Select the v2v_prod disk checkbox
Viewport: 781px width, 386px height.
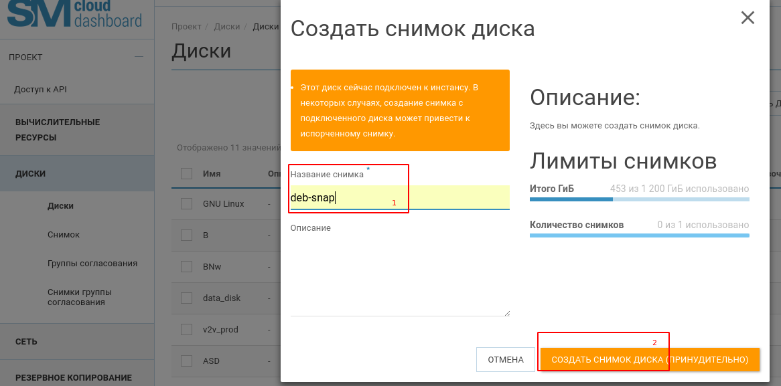click(x=186, y=329)
